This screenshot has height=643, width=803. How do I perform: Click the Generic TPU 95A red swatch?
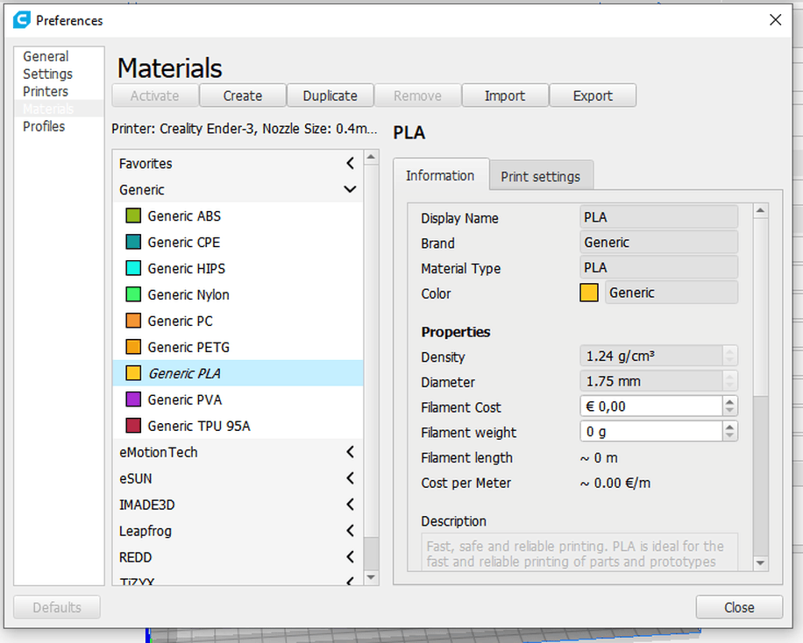[x=133, y=426]
